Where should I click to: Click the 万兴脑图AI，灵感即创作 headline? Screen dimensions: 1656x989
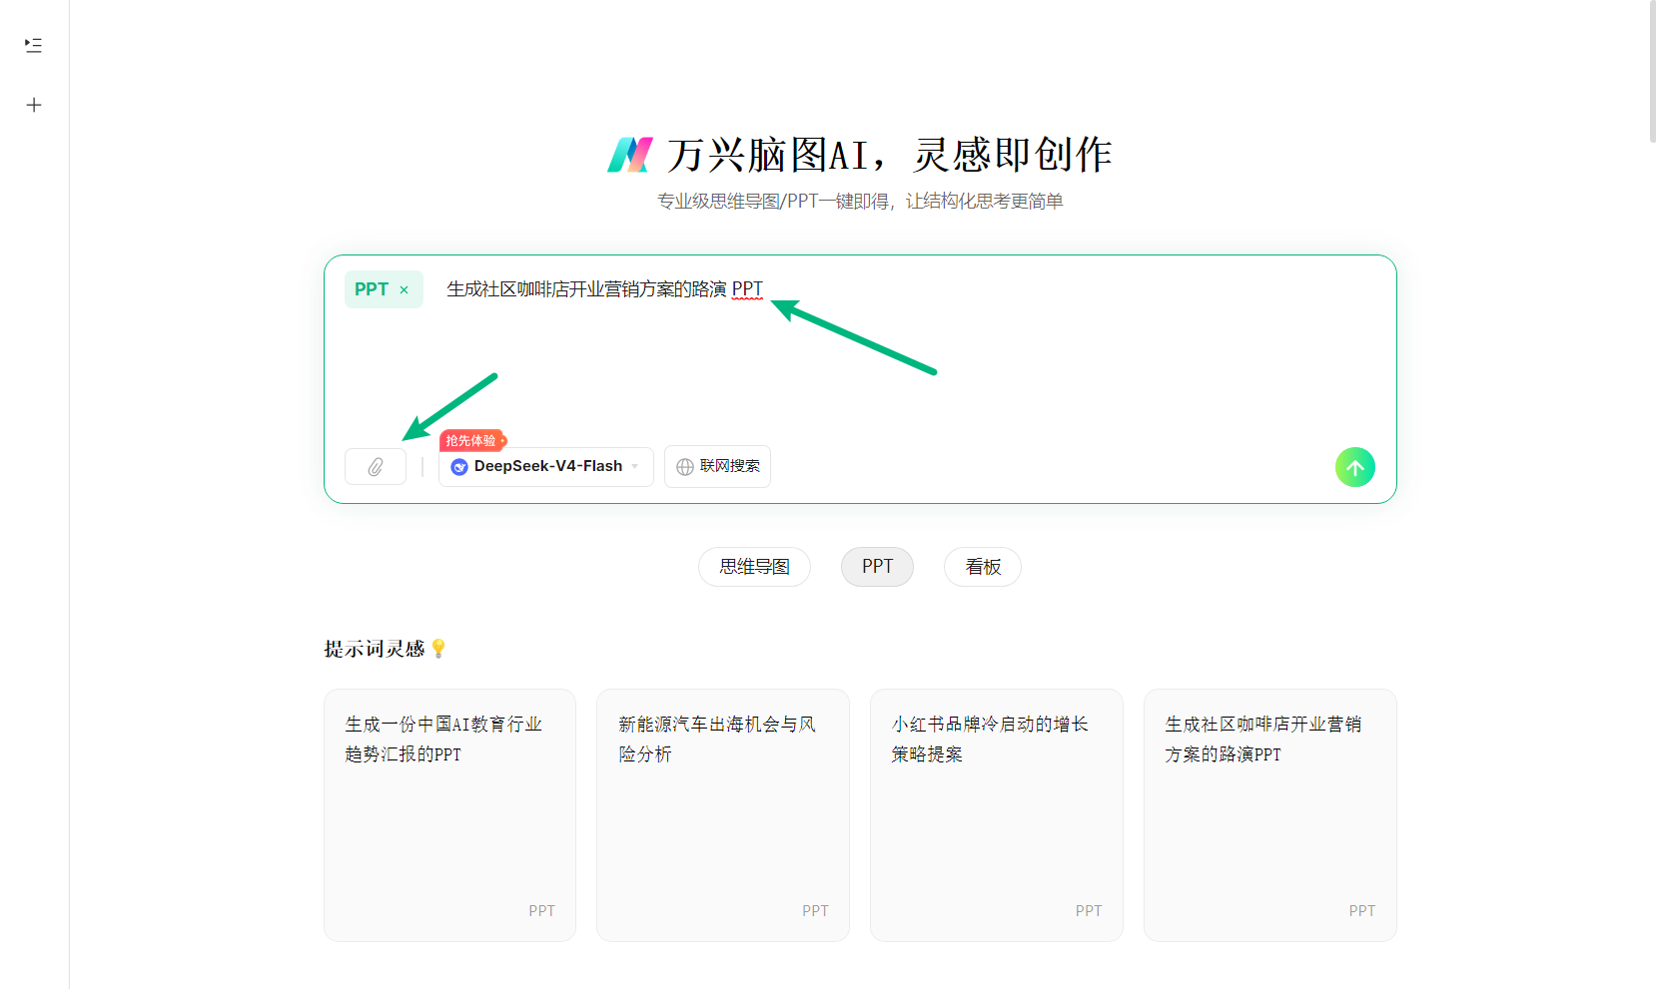[x=889, y=155]
